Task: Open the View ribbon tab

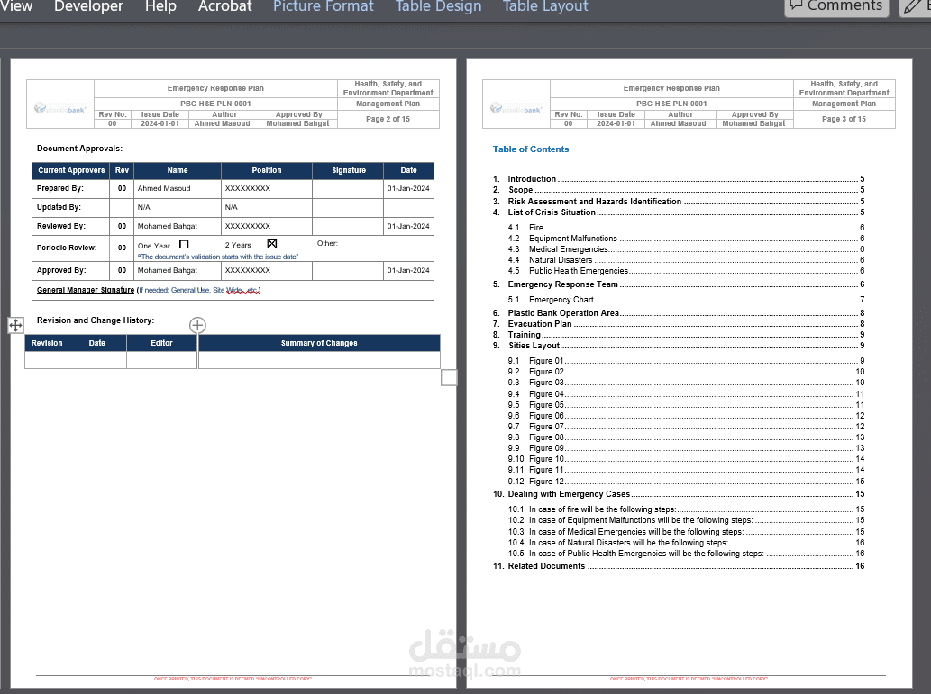Action: [16, 6]
